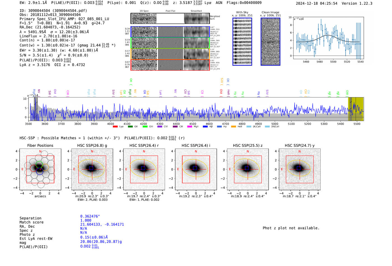The image size is (392, 266).
Task: Click the m:19.2 re:2.3" caption
Action: point(196,196)
